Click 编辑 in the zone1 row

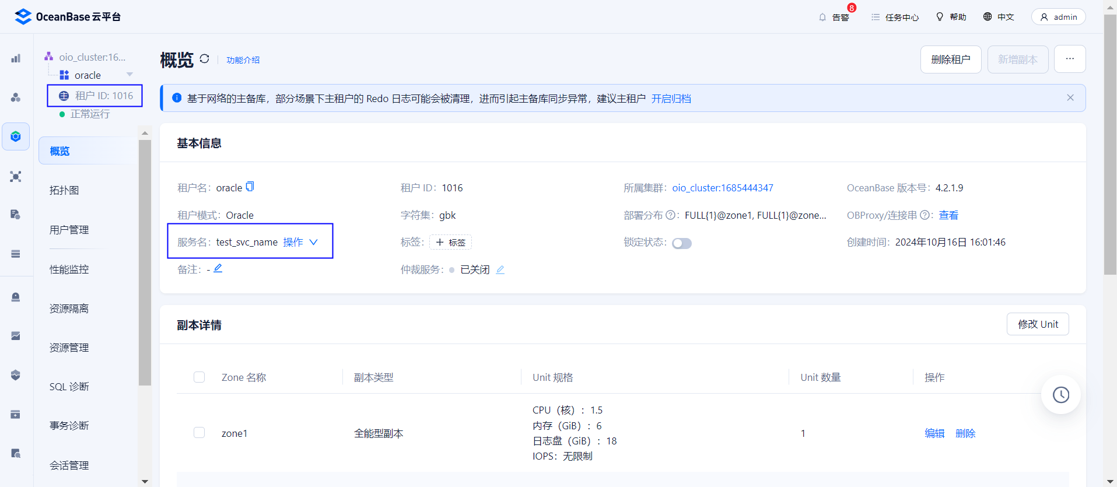click(934, 433)
